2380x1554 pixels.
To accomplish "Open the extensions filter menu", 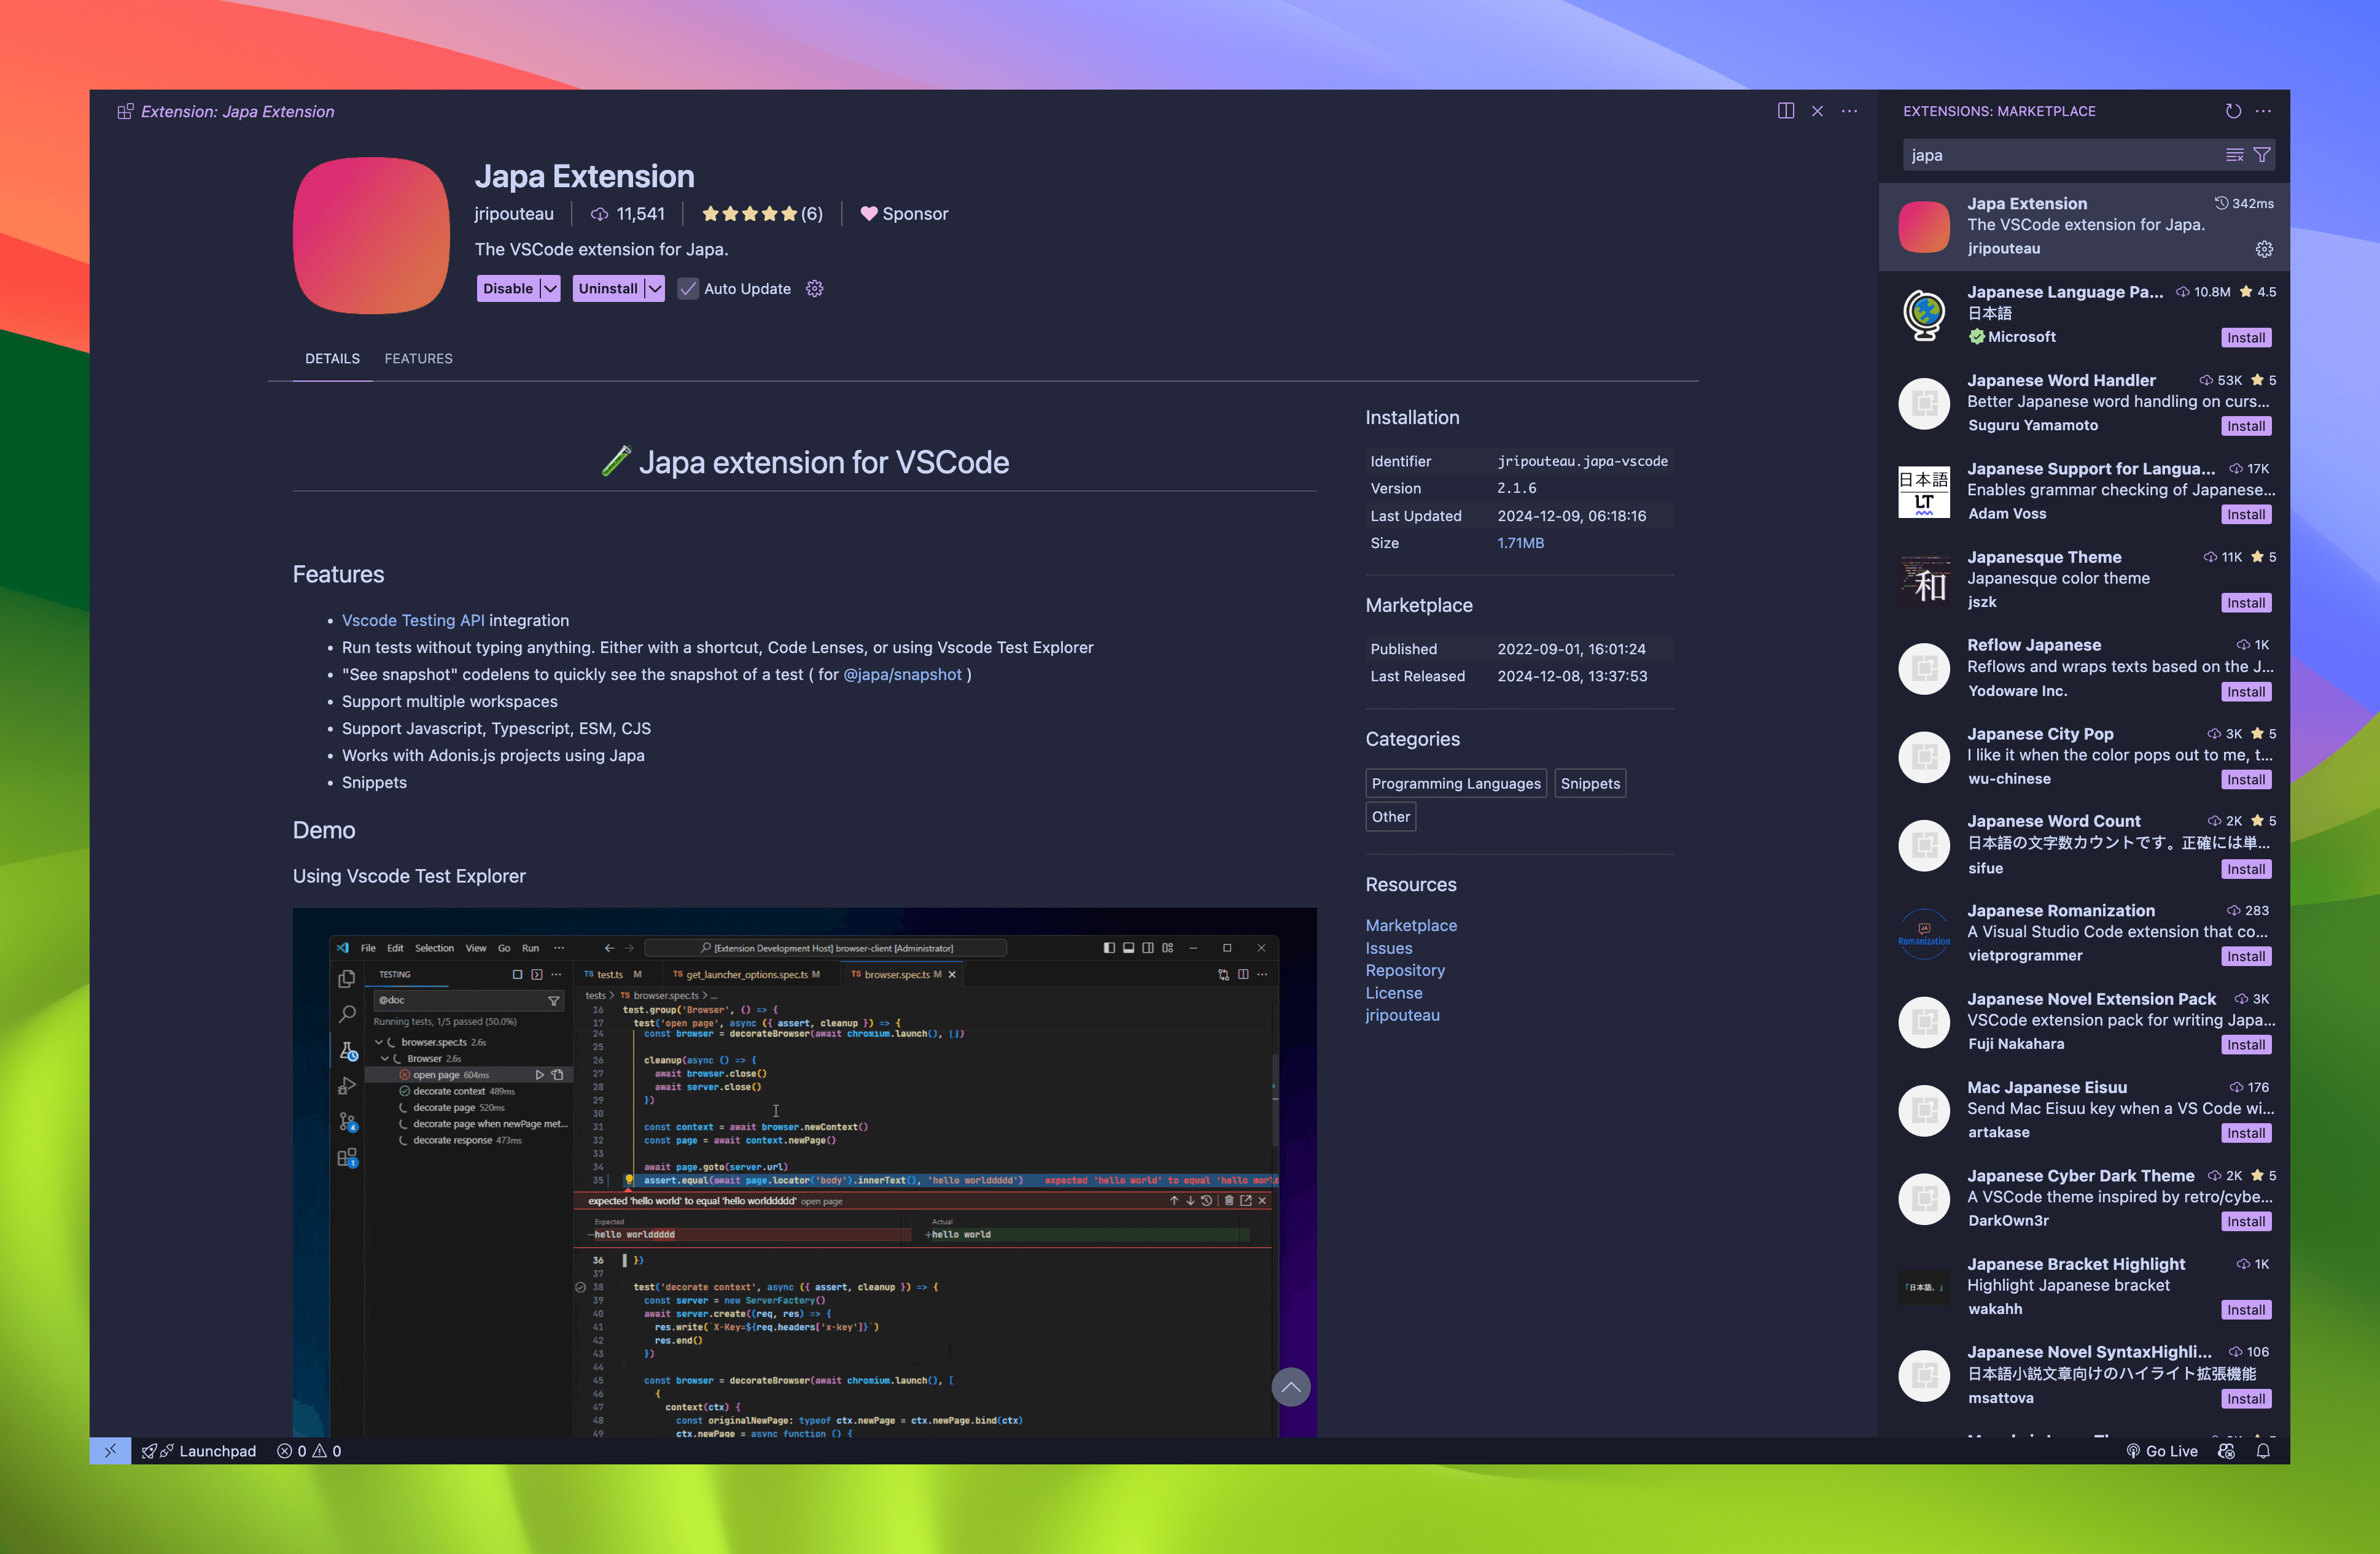I will (x=2261, y=155).
